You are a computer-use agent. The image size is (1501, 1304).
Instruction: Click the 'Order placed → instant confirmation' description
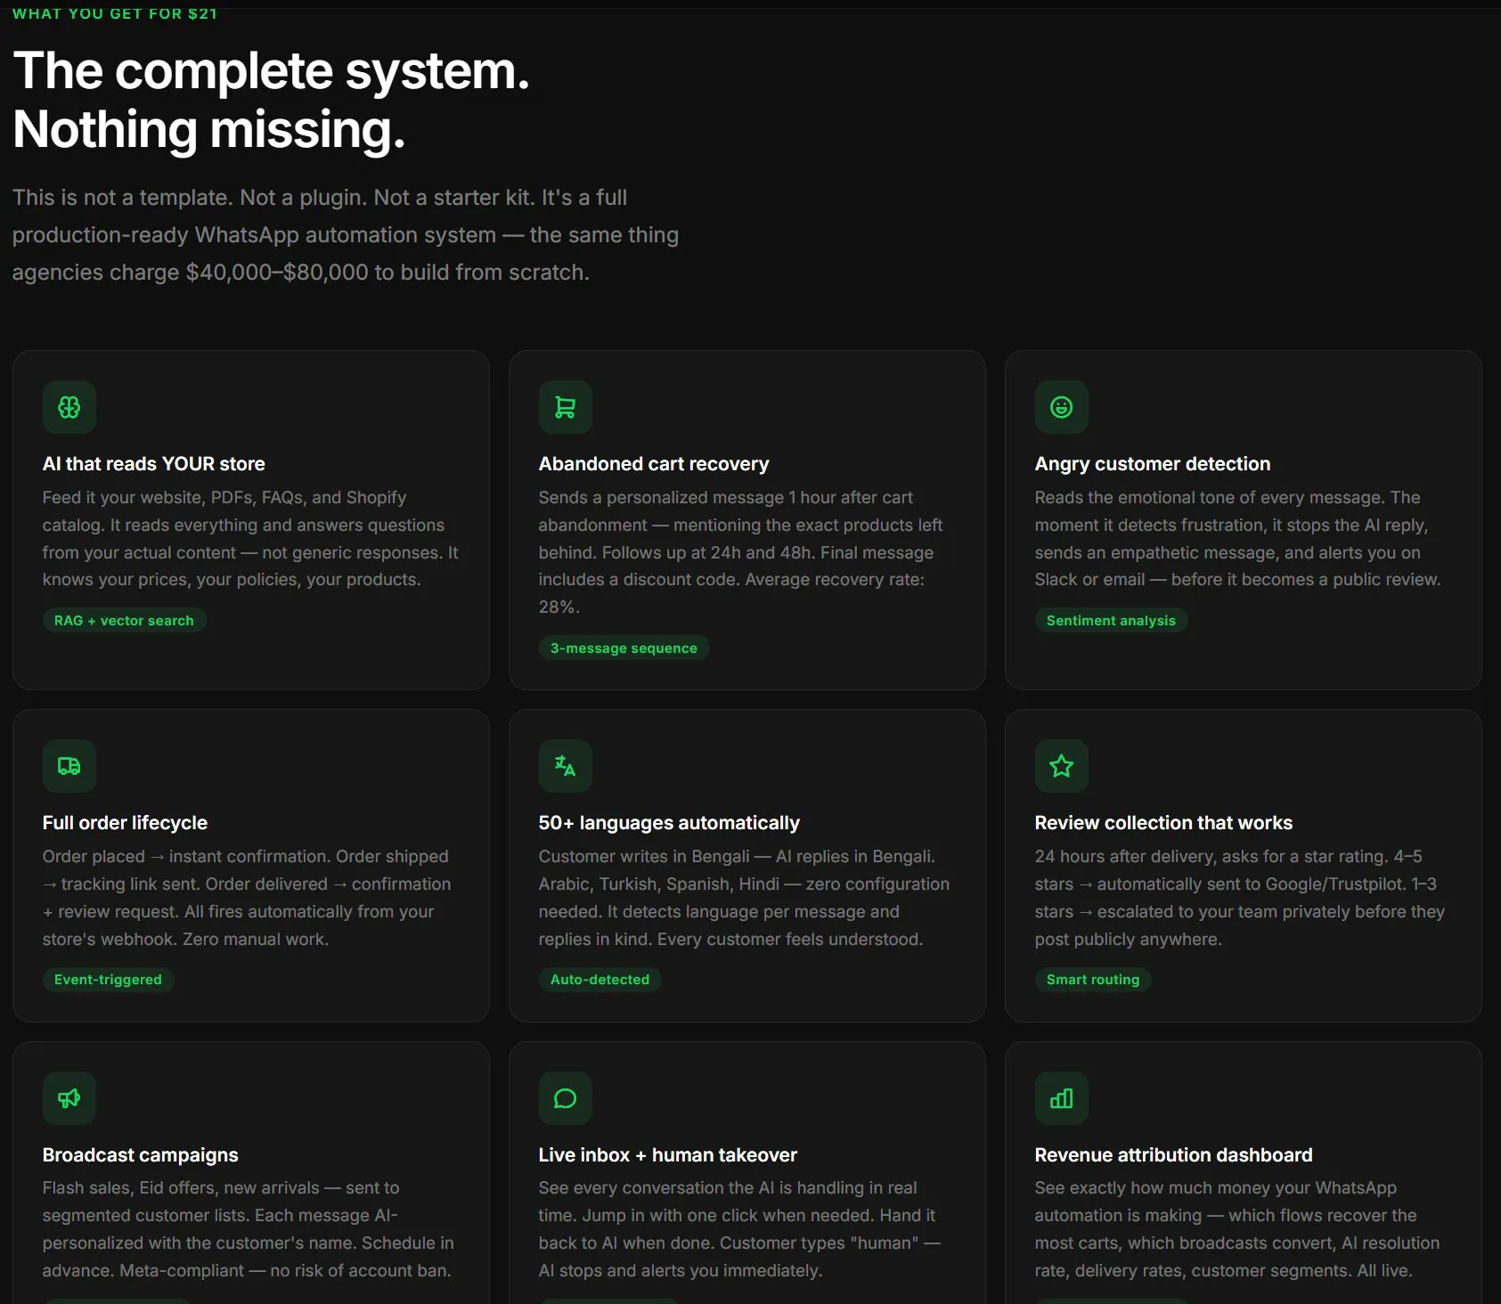247,898
